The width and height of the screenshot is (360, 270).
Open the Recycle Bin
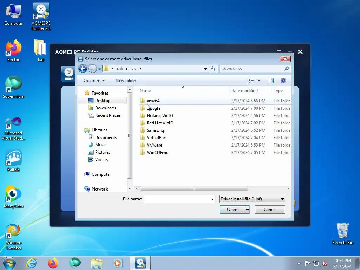coord(342,233)
